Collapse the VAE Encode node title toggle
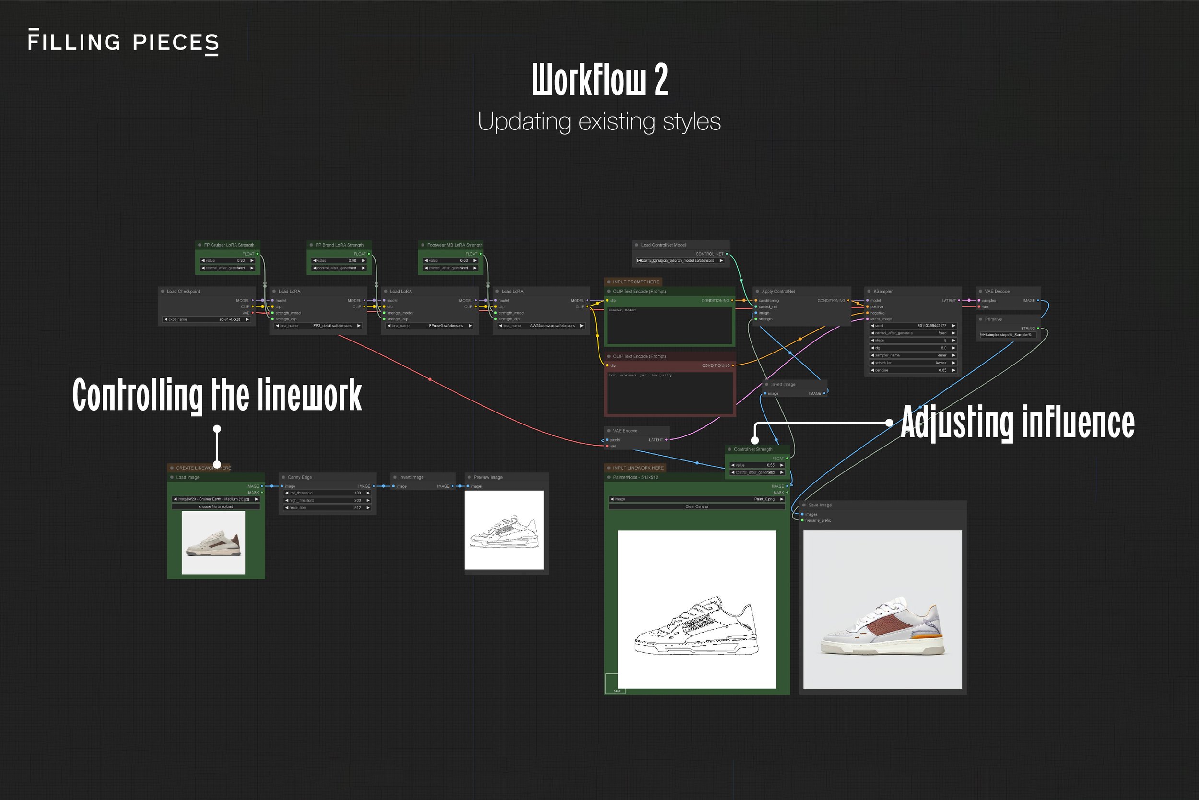1199x800 pixels. [x=609, y=431]
